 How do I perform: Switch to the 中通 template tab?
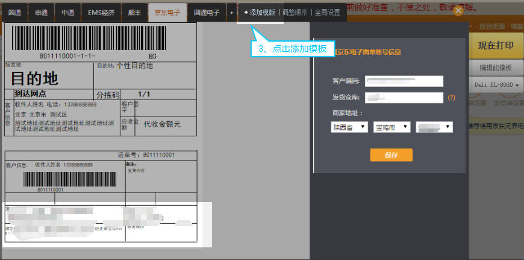coord(67,13)
